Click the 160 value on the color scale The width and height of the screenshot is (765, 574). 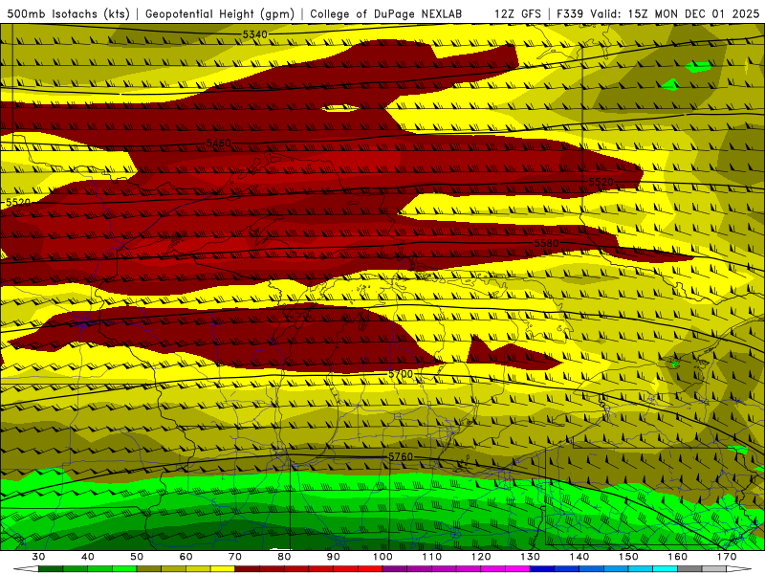pos(678,557)
